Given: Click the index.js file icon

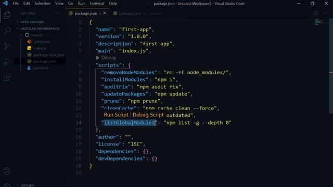Looking at the screenshot, I should tap(29, 48).
